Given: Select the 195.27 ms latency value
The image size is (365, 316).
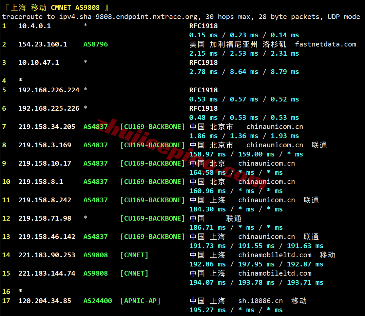Looking at the screenshot, I should (208, 310).
